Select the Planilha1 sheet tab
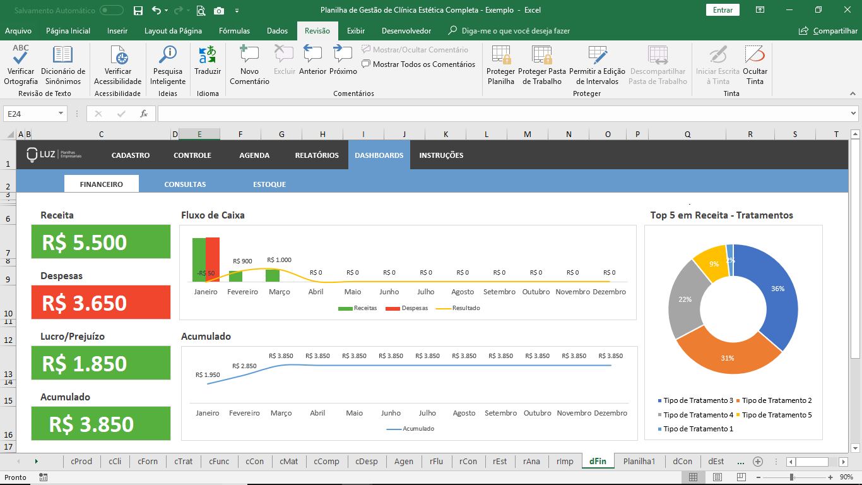862x485 pixels. coord(639,462)
